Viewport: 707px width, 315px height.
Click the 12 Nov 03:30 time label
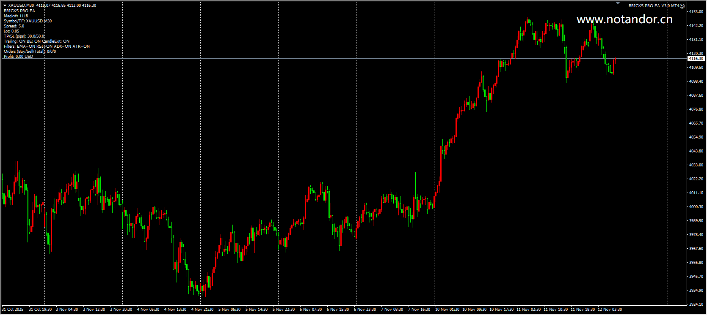pyautogui.click(x=610, y=310)
